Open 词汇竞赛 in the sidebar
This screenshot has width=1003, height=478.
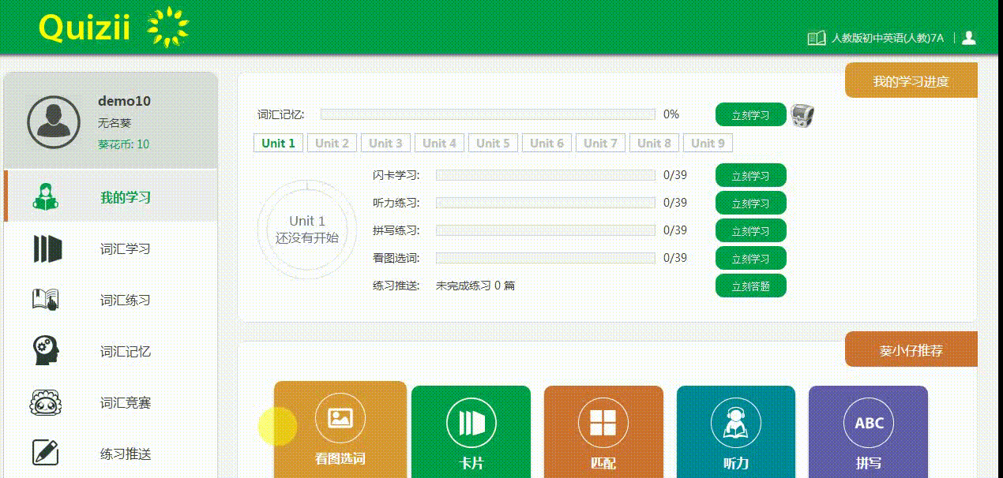click(x=111, y=403)
